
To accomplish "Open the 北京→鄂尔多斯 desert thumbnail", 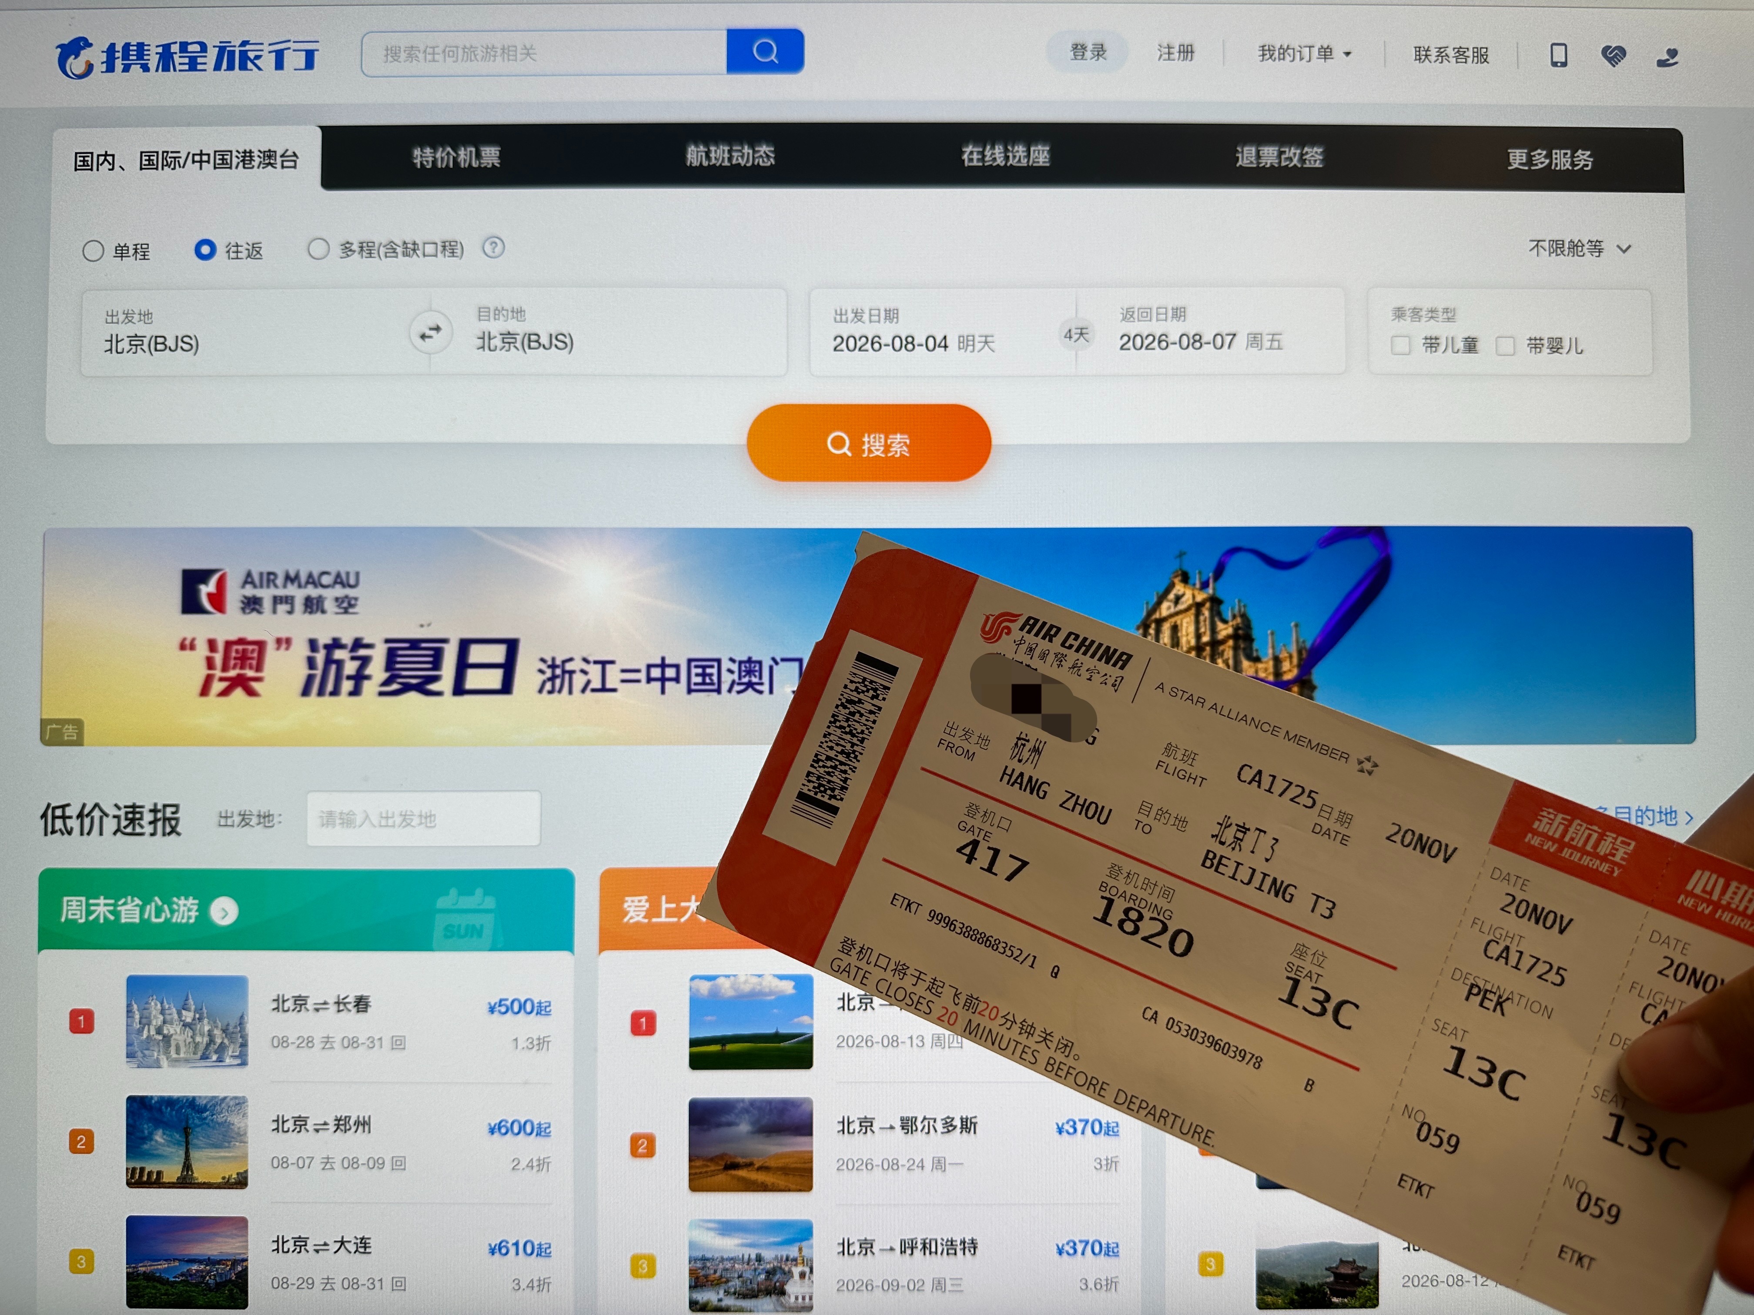I will (x=751, y=1145).
